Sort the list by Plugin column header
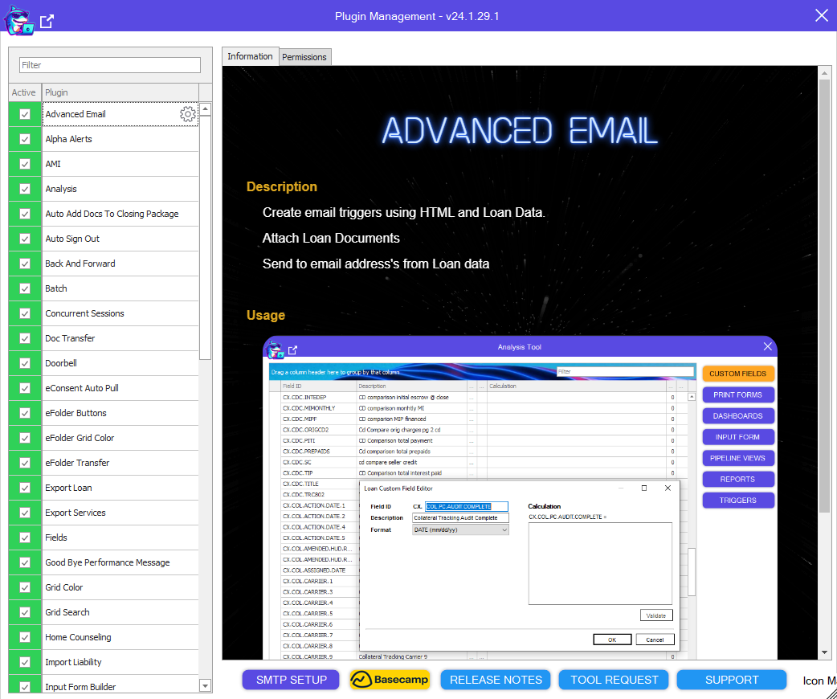This screenshot has width=837, height=699. [x=120, y=92]
